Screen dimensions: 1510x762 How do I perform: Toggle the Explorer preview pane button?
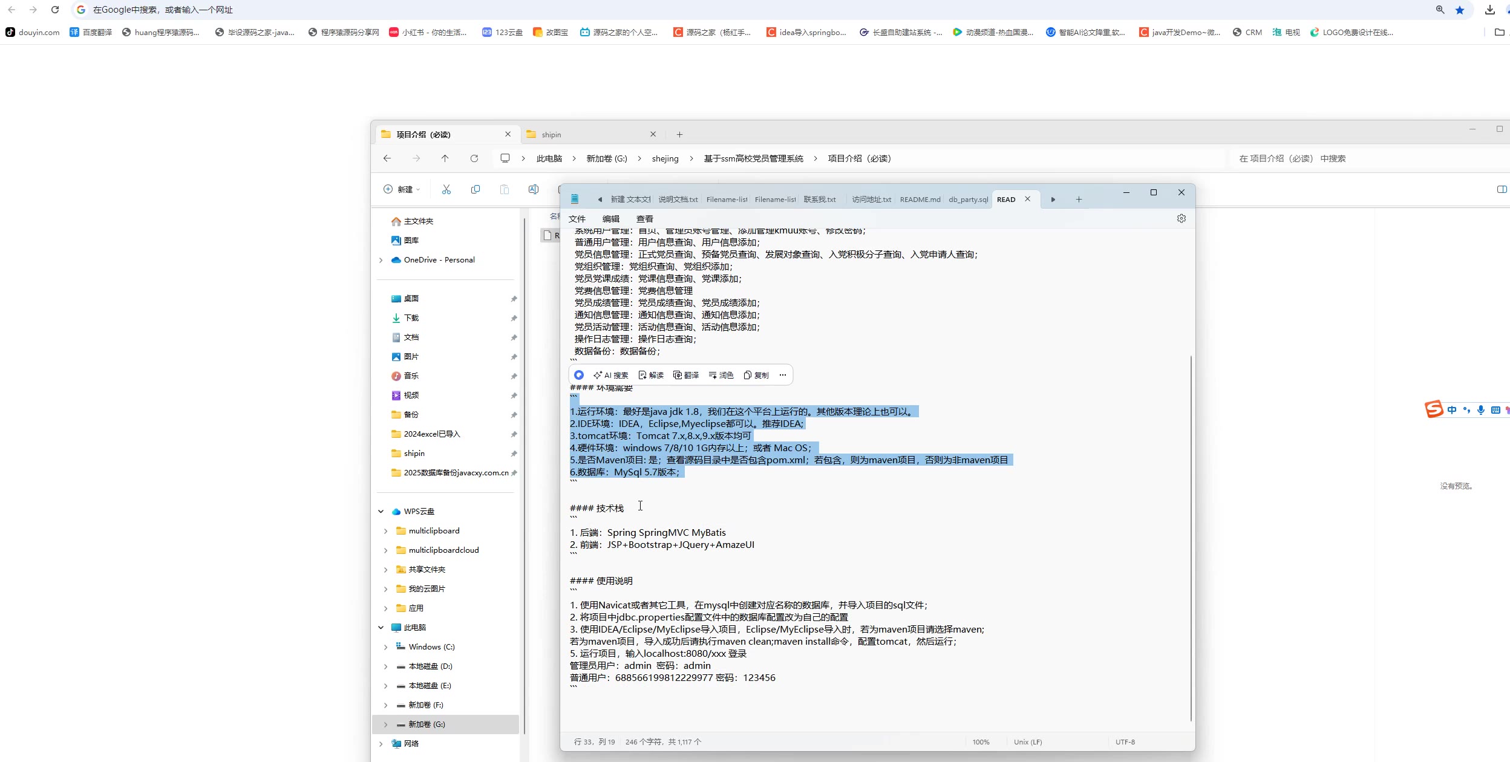(x=1502, y=189)
